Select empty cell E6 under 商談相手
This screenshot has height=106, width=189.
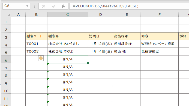[127, 59]
